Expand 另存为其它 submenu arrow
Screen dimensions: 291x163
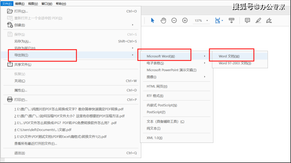[x=133, y=48]
